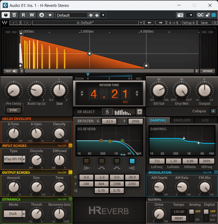
Task: Click the A/B settings switch icon
Action: click(14, 15)
